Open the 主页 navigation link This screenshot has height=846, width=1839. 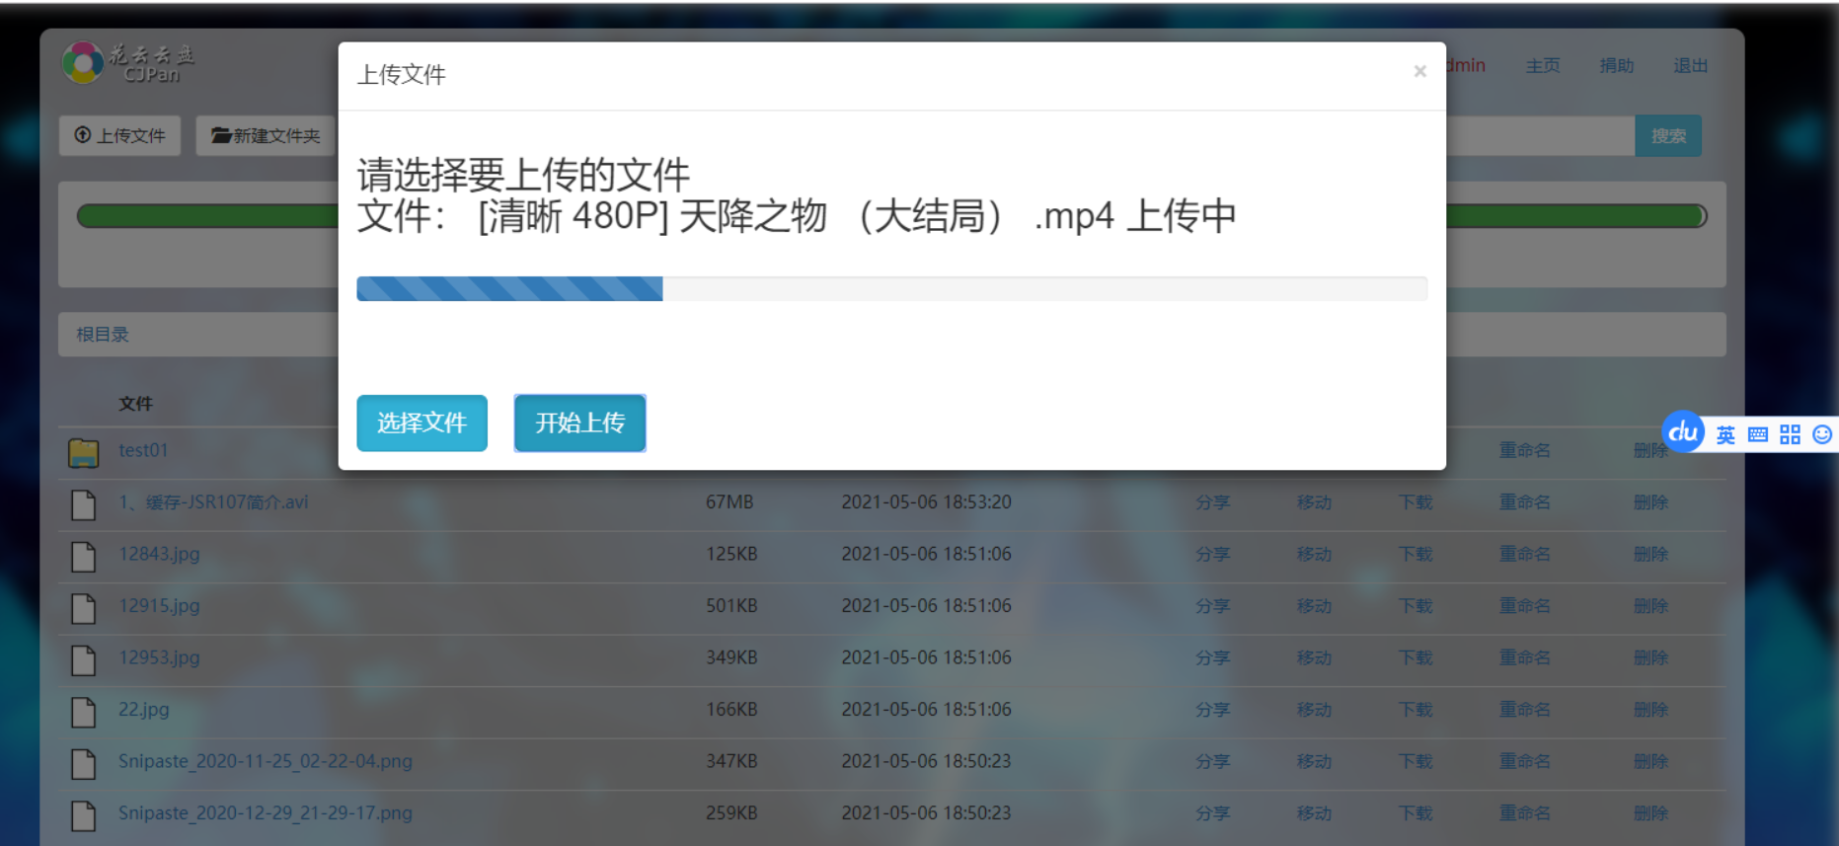click(x=1543, y=65)
